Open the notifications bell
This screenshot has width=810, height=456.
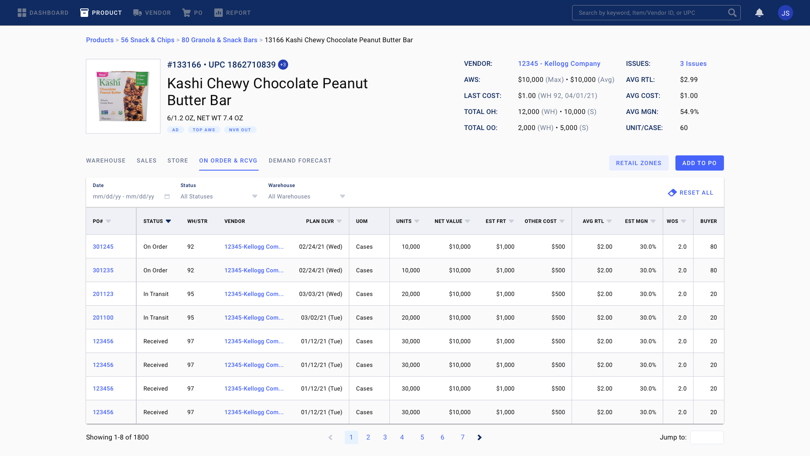(x=759, y=13)
